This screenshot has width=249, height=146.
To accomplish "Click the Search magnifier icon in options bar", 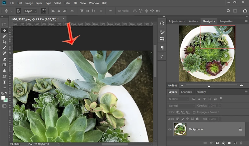I will coord(228,11).
